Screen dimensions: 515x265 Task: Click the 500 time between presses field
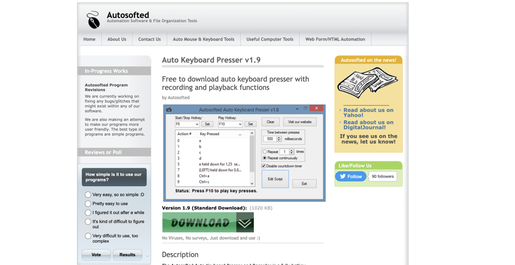tap(270, 139)
